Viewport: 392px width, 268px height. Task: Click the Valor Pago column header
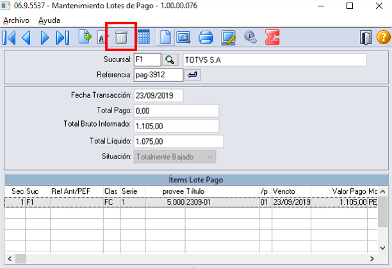tap(339, 191)
